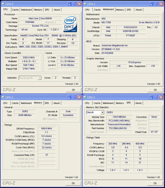Click the LPCIO chip value F71882F
The width and height of the screenshot is (165, 188).
[131, 36]
